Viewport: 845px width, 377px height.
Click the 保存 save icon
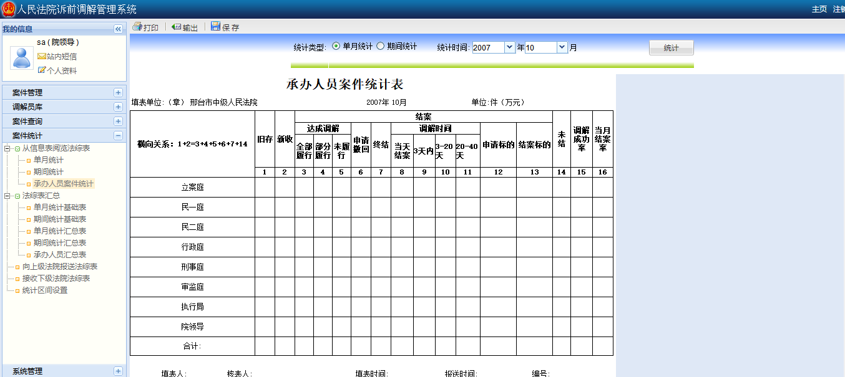coord(215,26)
